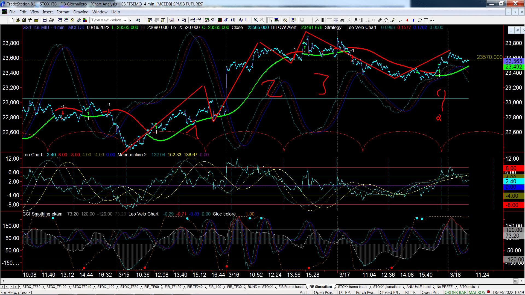This screenshot has height=295, width=525.
Task: Select the abc text drawing tool
Action: pos(432,20)
